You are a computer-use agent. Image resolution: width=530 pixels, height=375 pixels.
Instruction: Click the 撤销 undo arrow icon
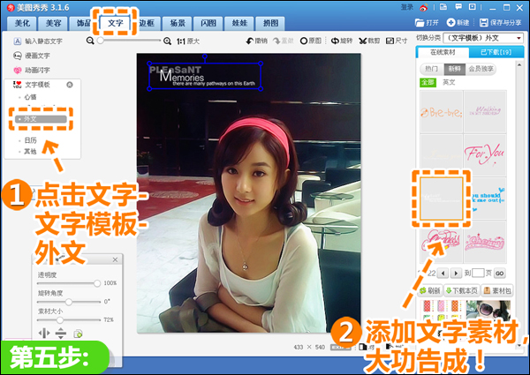(x=250, y=41)
